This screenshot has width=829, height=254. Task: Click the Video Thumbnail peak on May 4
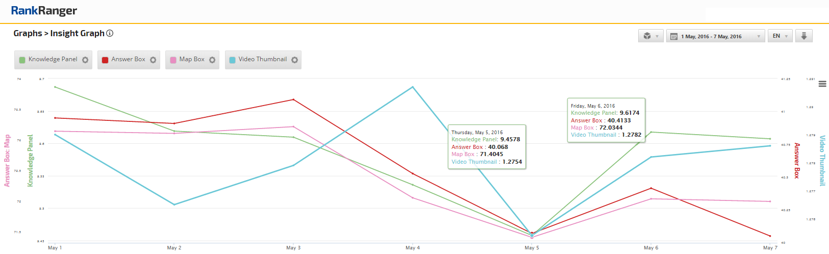[413, 87]
